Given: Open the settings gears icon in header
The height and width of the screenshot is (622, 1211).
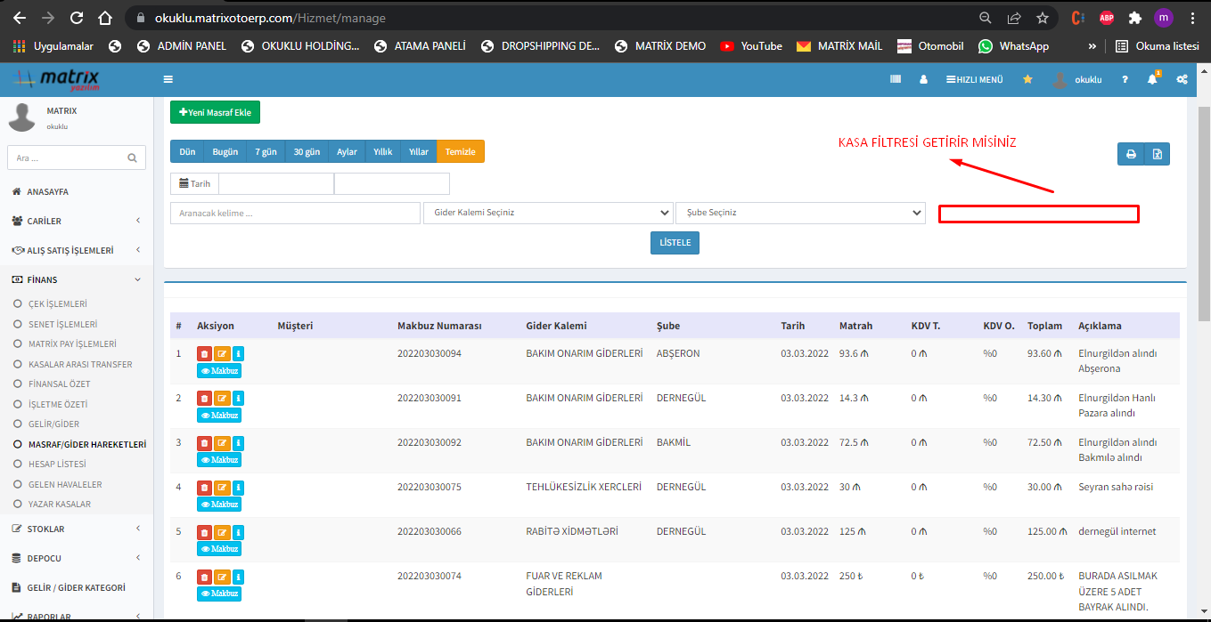Looking at the screenshot, I should tap(1182, 79).
